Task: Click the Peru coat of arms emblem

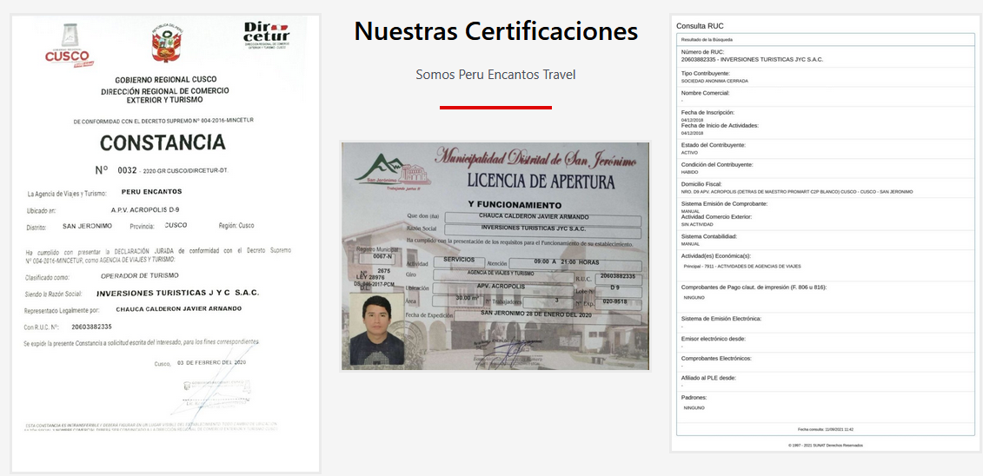Action: 165,44
